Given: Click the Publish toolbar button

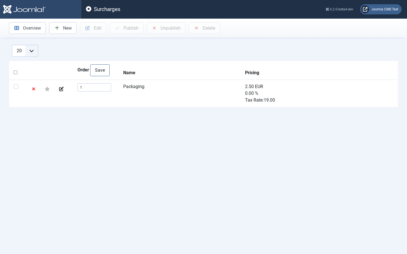Looking at the screenshot, I should [x=126, y=28].
